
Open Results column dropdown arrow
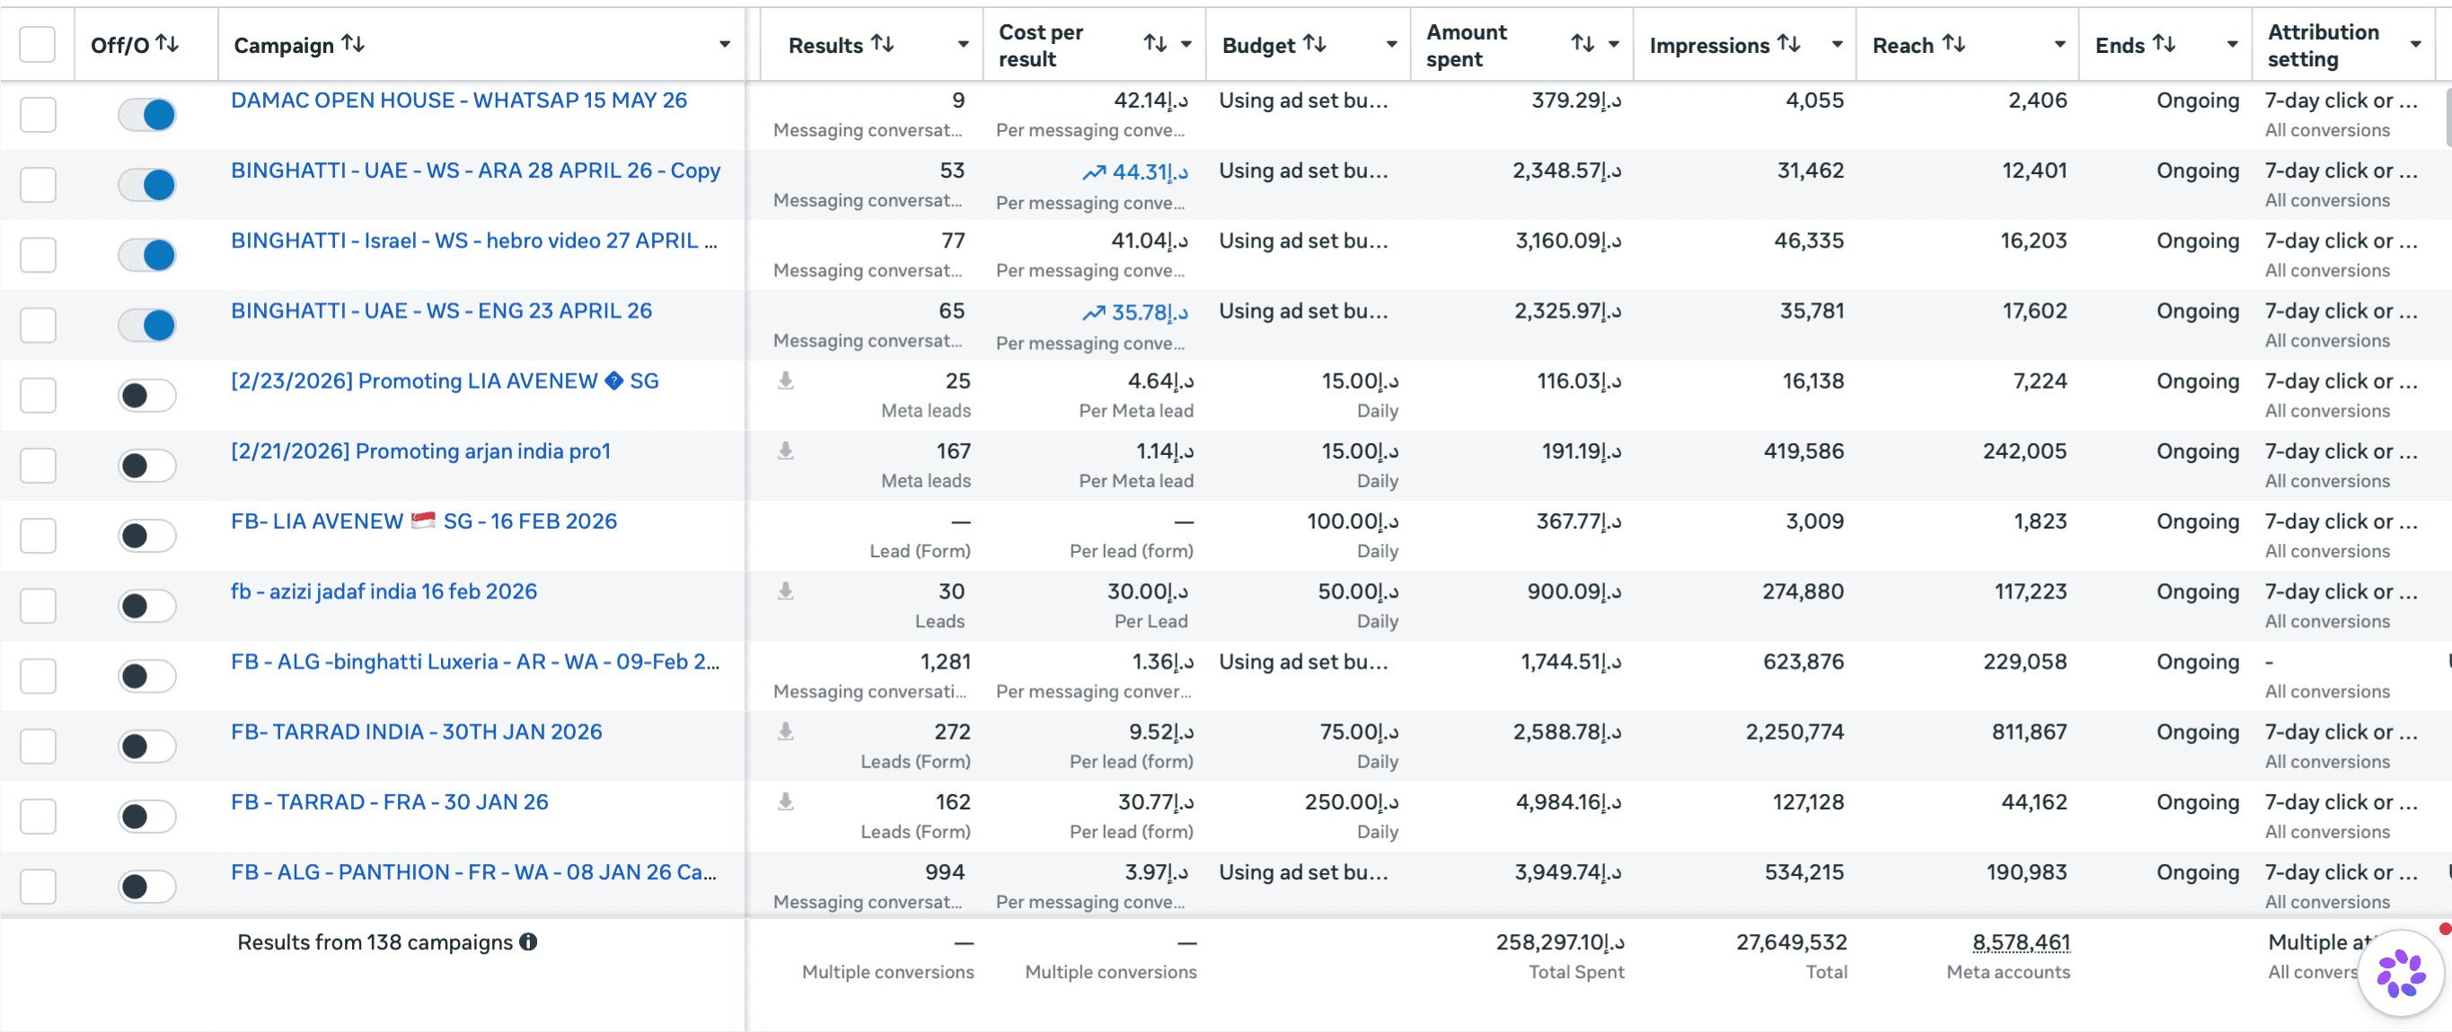[x=963, y=45]
